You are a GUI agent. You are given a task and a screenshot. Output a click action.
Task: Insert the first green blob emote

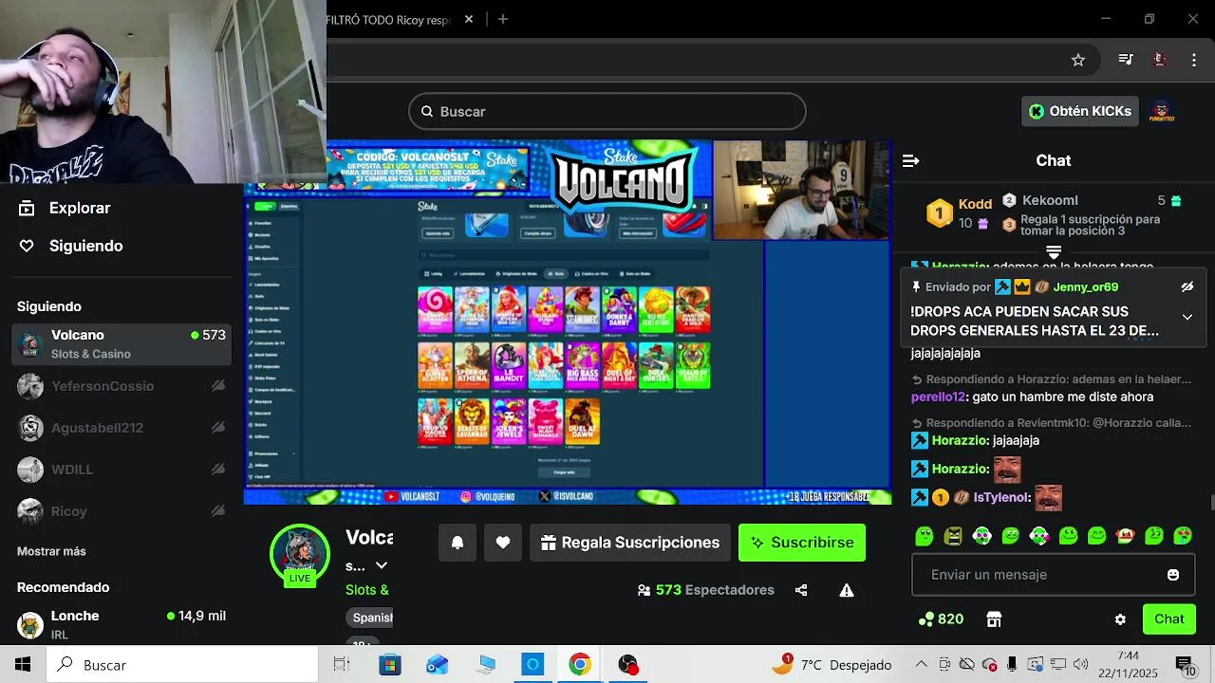(x=924, y=536)
